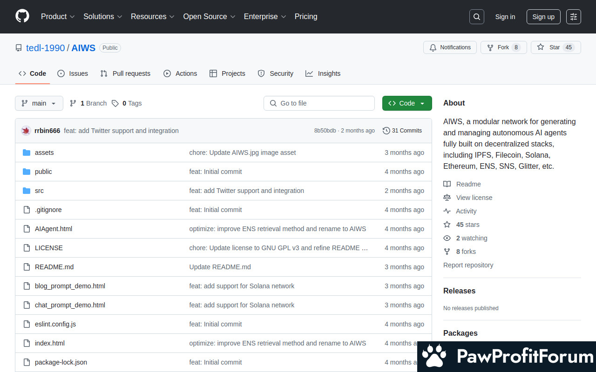Image resolution: width=596 pixels, height=372 pixels.
Task: Click rrbin666's avatar image
Action: [26, 131]
